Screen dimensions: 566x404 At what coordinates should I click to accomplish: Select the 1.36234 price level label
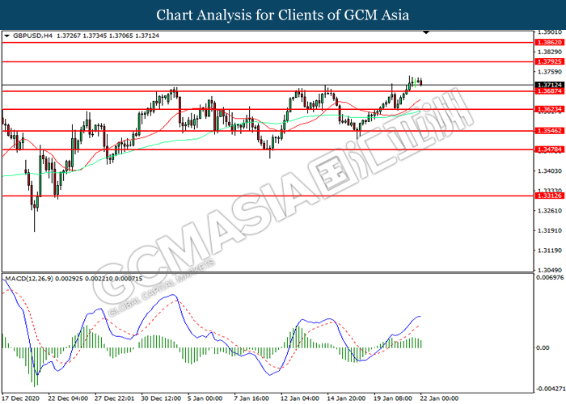(x=549, y=109)
